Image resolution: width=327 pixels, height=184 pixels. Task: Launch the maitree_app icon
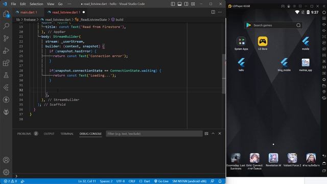(306, 65)
